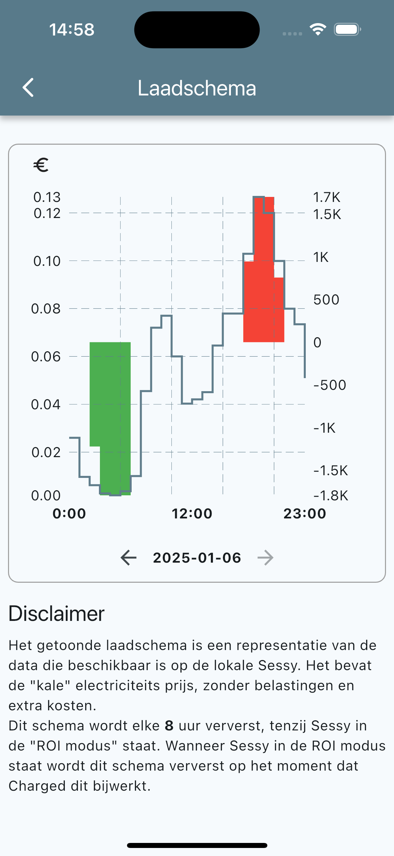394x856 pixels.
Task: Tap the Wi-Fi status icon
Action: tap(318, 29)
